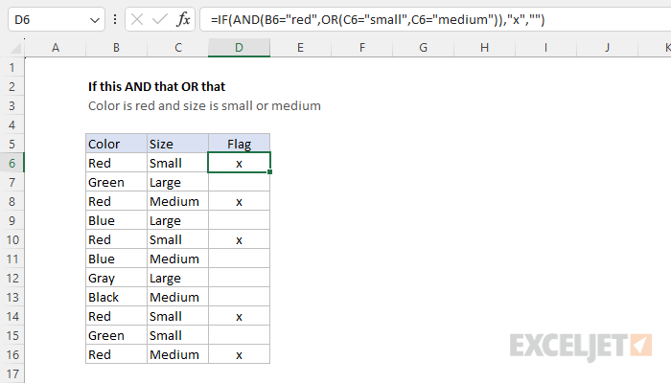The height and width of the screenshot is (383, 671).
Task: Click the Select All corner triangle
Action: (16, 48)
